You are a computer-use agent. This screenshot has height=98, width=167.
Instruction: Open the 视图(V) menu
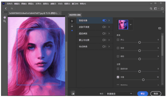click(x=67, y=4)
